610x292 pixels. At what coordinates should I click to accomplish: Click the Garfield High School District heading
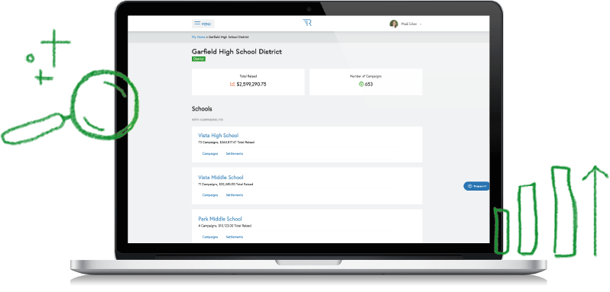[237, 52]
